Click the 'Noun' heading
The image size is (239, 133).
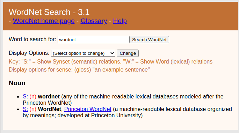tap(17, 83)
